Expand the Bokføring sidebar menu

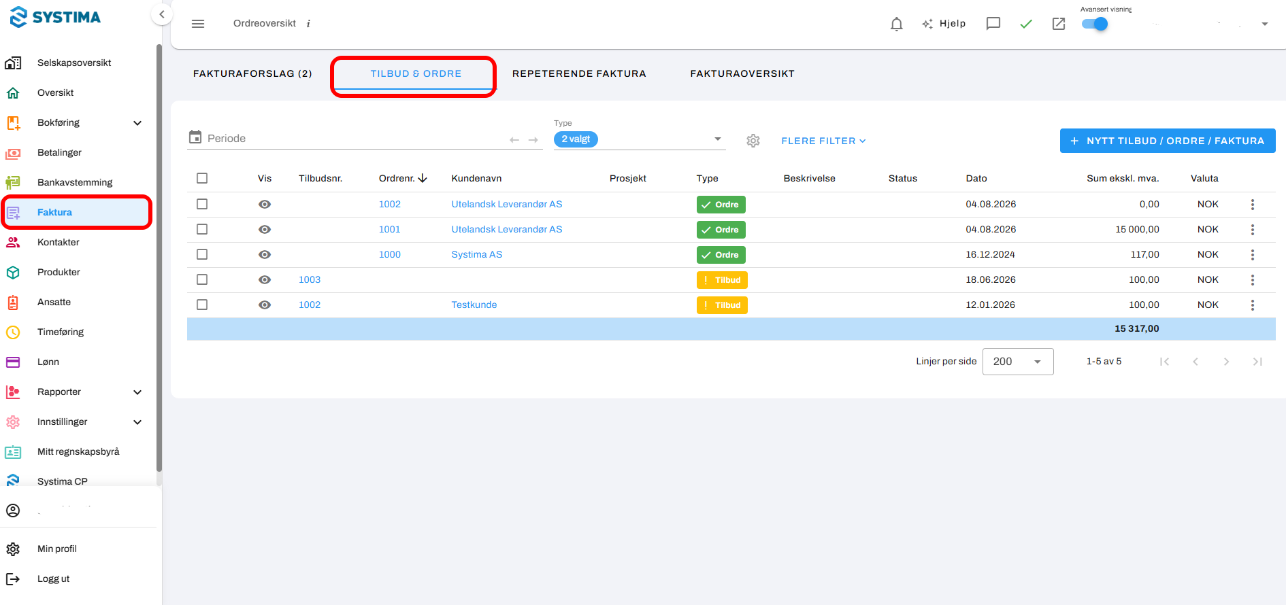pos(137,123)
